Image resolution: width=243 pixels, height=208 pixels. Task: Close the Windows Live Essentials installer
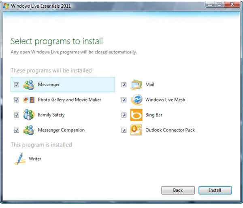click(x=232, y=4)
